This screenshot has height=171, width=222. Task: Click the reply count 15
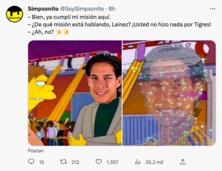coord(41,162)
